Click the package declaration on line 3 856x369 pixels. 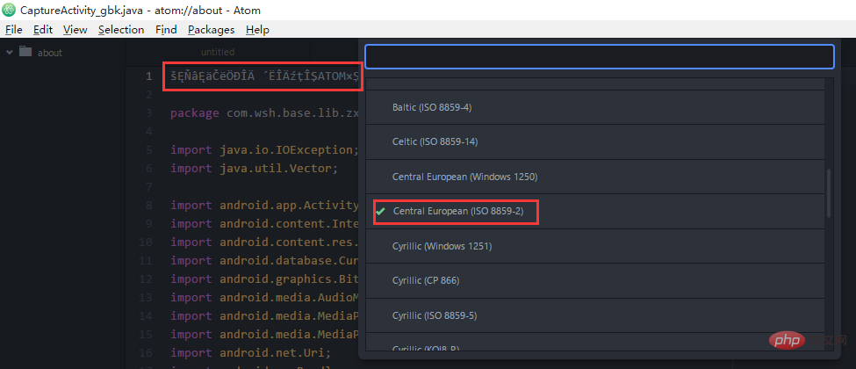(x=264, y=113)
